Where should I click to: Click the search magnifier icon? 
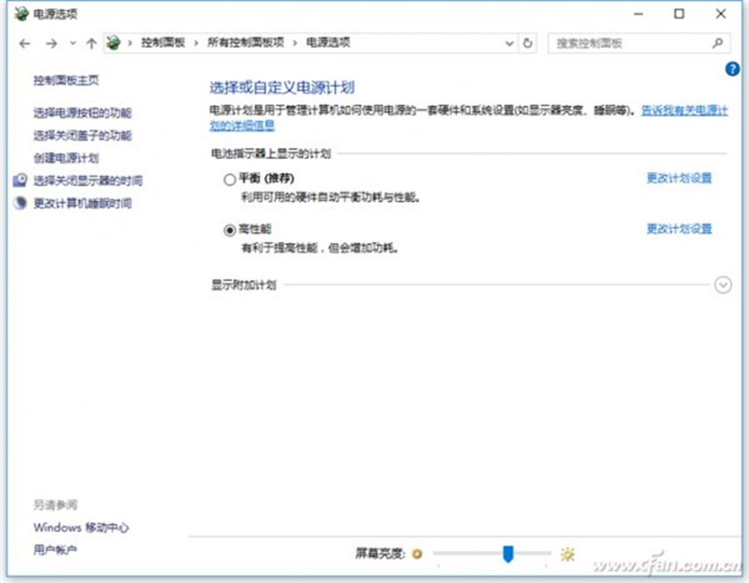[717, 43]
